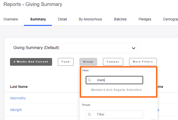Open the Fund filter dropdown
The image size is (178, 120).
point(66,62)
